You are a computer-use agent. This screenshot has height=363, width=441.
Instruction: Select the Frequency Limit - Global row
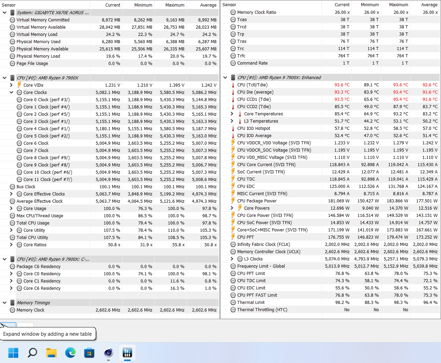(330, 266)
